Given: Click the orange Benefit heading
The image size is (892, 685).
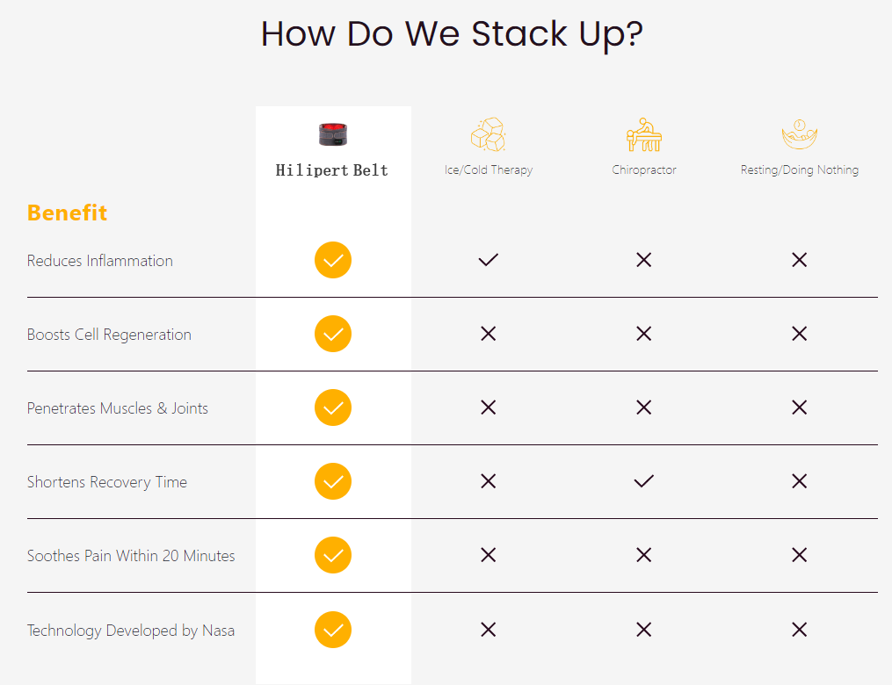Looking at the screenshot, I should [67, 213].
